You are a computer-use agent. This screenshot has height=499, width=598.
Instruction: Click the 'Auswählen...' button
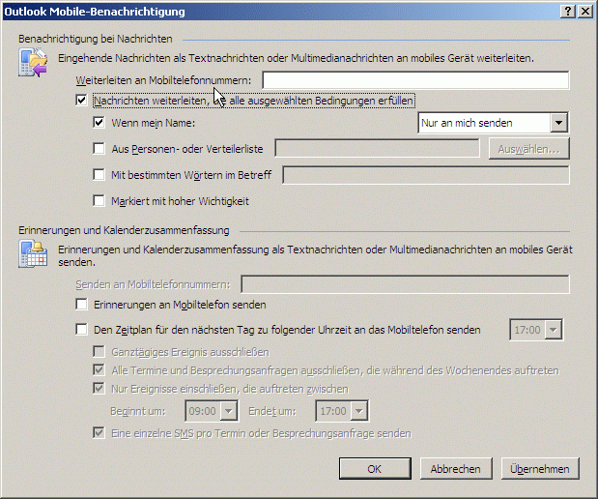pos(529,149)
